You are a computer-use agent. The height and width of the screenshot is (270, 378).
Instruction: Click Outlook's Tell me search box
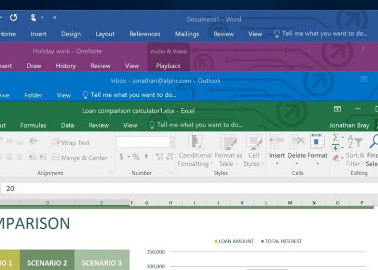click(x=133, y=95)
